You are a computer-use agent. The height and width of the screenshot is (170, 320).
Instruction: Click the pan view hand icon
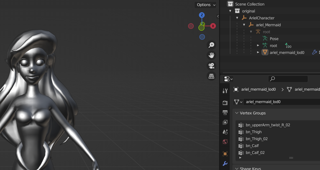pyautogui.click(x=211, y=55)
